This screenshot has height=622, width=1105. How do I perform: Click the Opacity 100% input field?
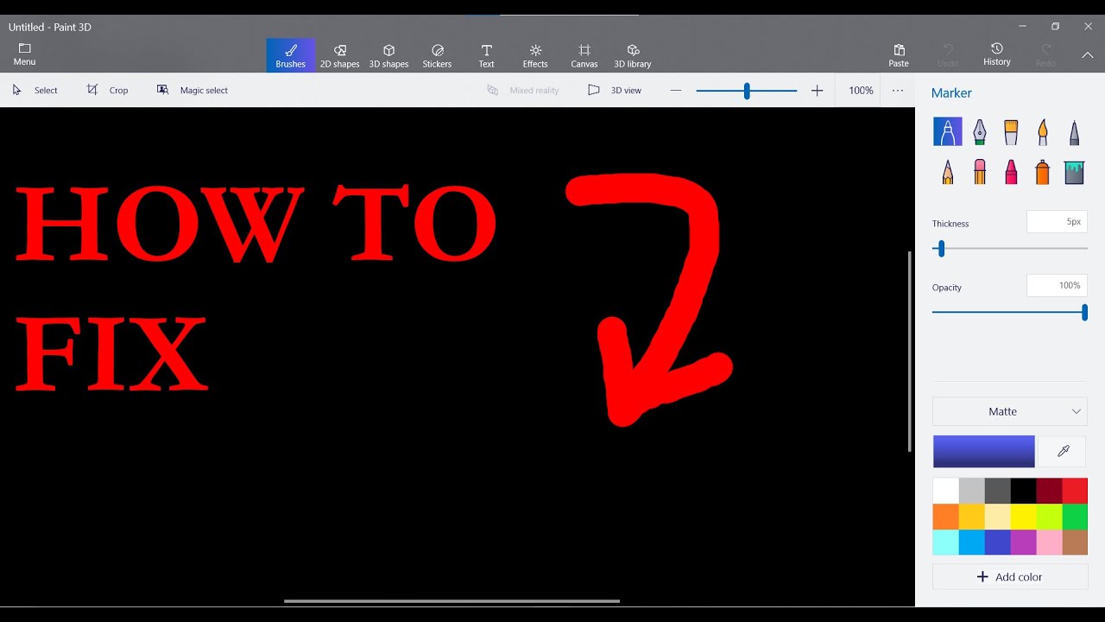tap(1056, 285)
